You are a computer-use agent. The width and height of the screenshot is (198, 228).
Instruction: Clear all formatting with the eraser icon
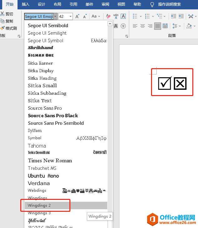coord(108,16)
